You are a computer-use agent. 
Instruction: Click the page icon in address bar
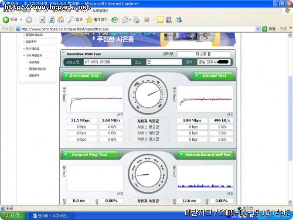point(18,29)
